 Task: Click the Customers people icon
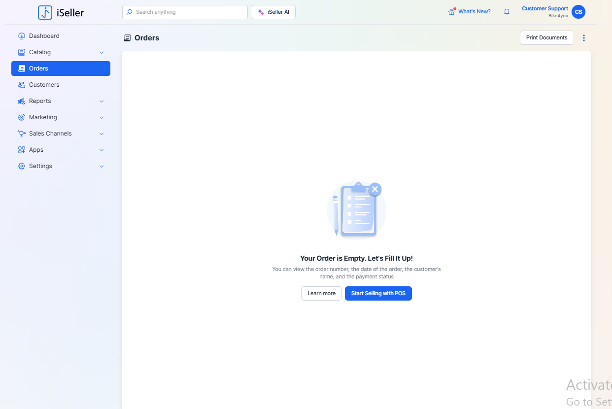tap(21, 85)
